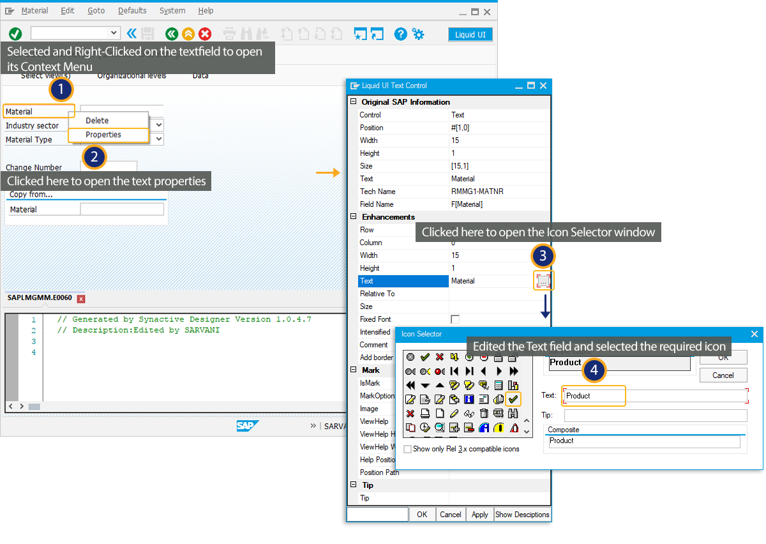Collapse the command field with double chevron
The height and width of the screenshot is (544, 766).
(131, 34)
